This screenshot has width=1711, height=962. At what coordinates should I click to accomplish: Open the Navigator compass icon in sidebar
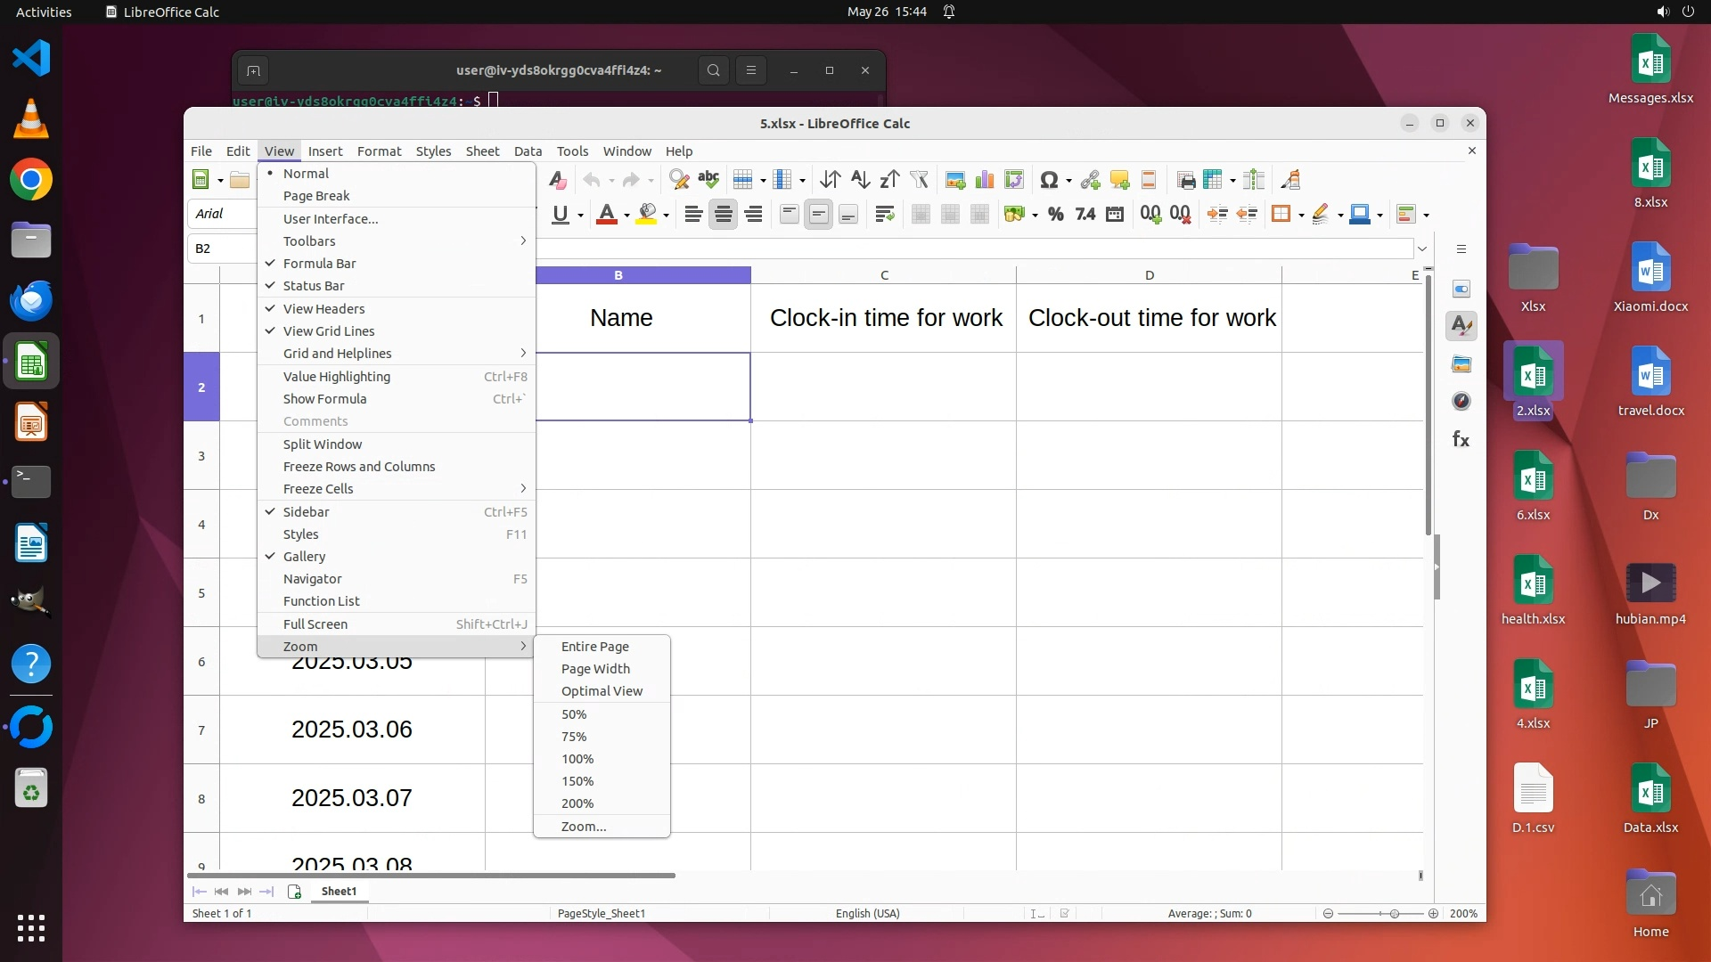click(x=1461, y=402)
